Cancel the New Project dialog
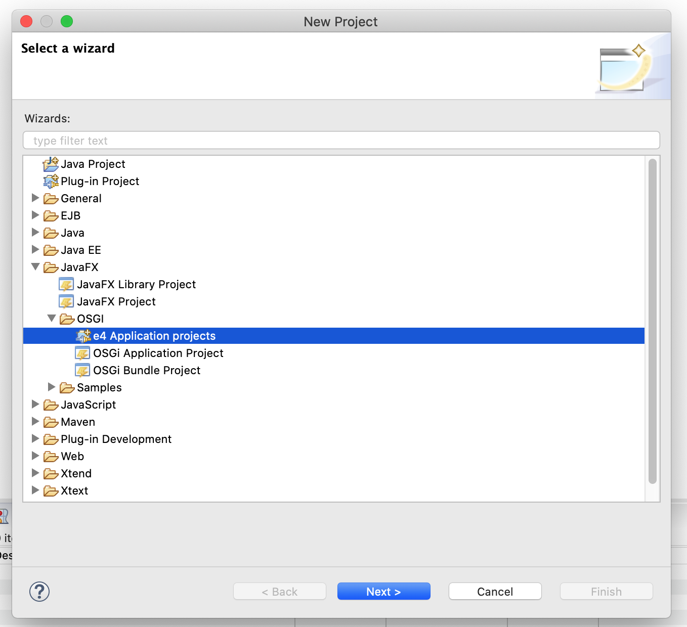 tap(495, 592)
